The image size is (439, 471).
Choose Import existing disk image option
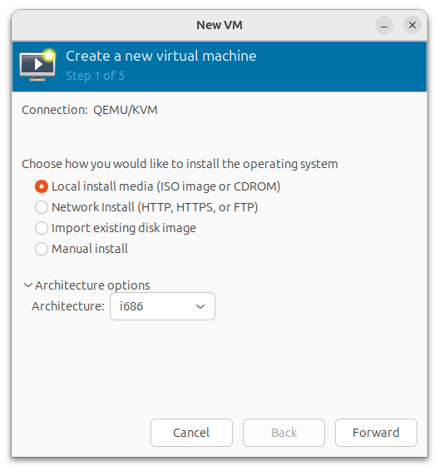click(x=42, y=228)
